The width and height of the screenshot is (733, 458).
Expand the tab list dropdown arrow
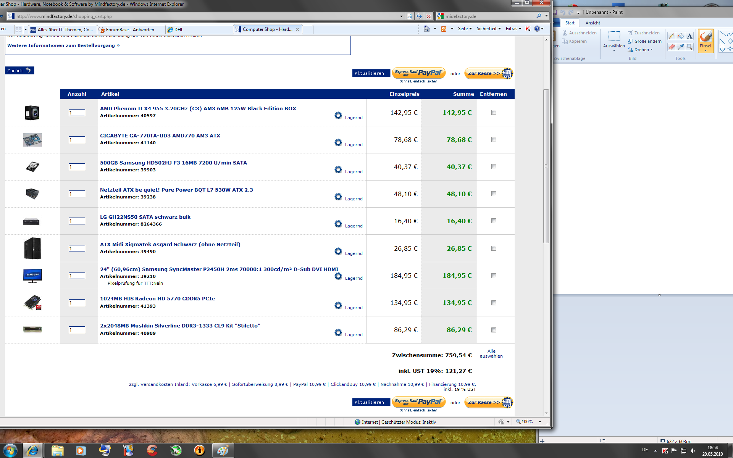26,29
